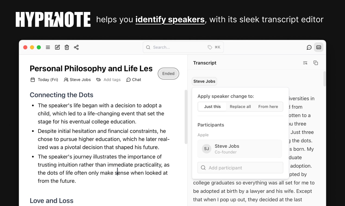
Task: Select the "Replace all" option
Action: pos(240,107)
